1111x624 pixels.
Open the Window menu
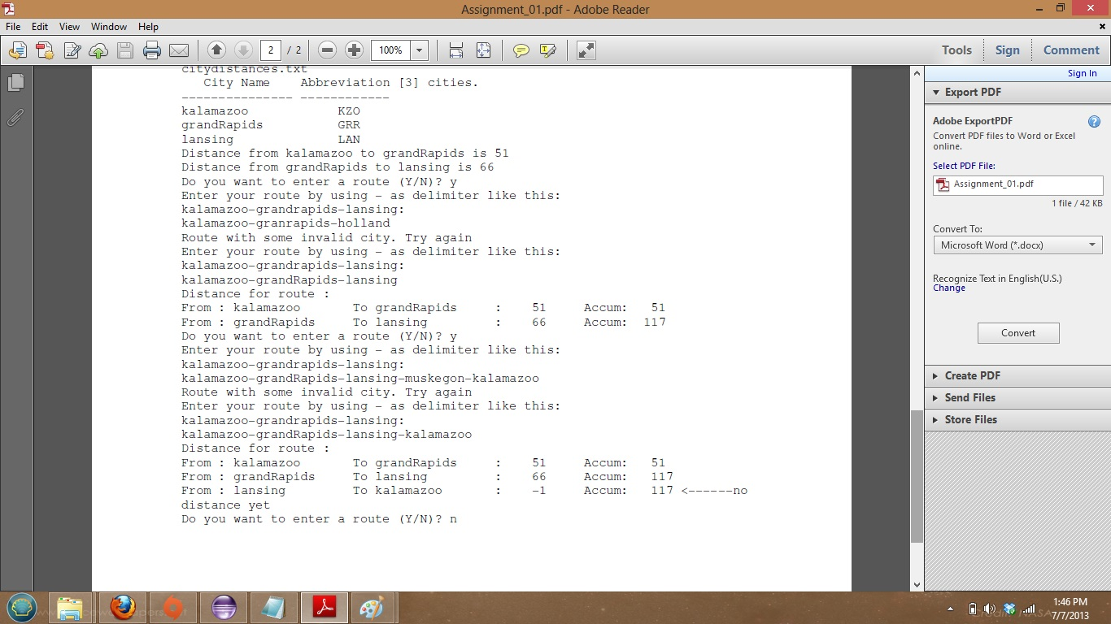[109, 27]
